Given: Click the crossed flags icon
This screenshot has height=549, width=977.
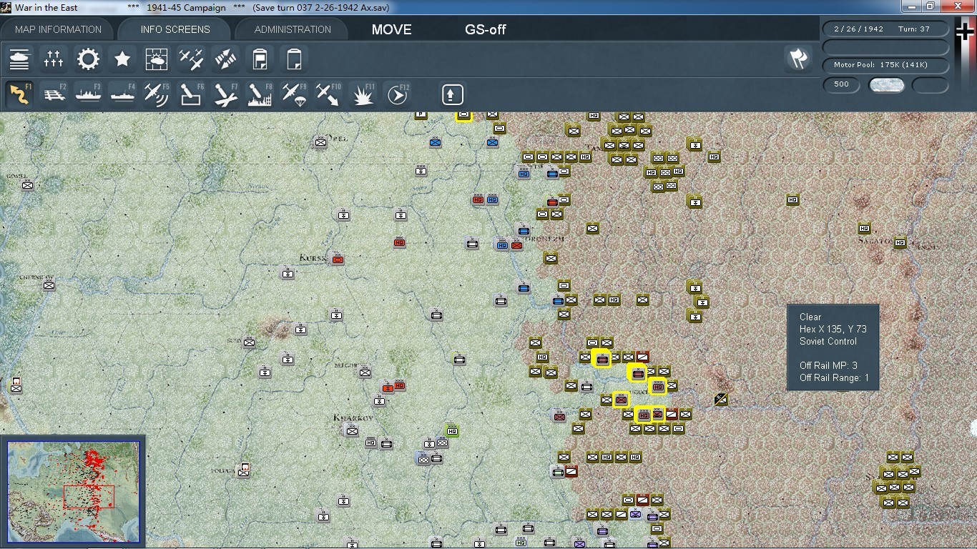Looking at the screenshot, I should [x=798, y=59].
